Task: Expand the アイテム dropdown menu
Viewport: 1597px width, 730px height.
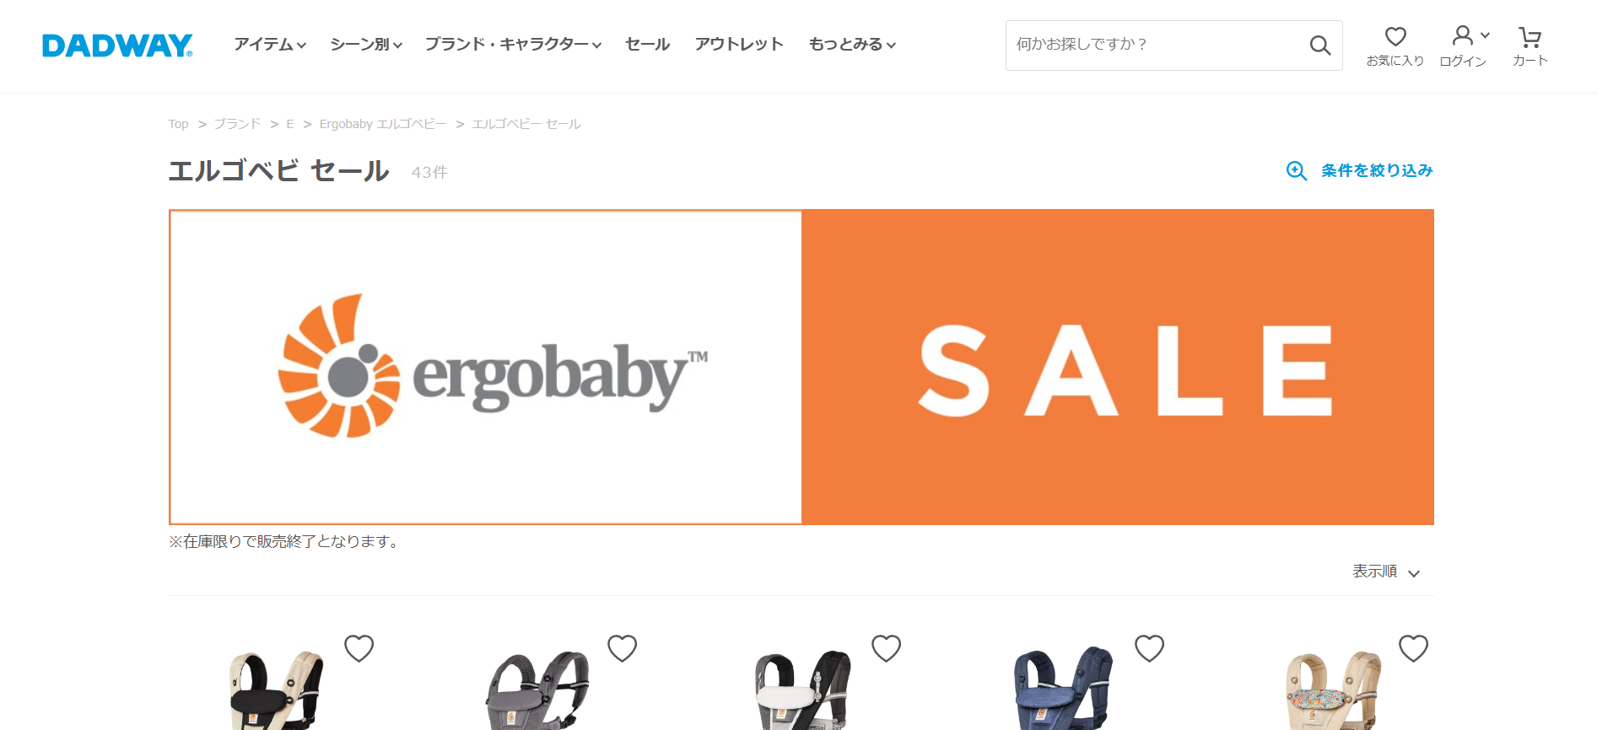Action: 270,44
